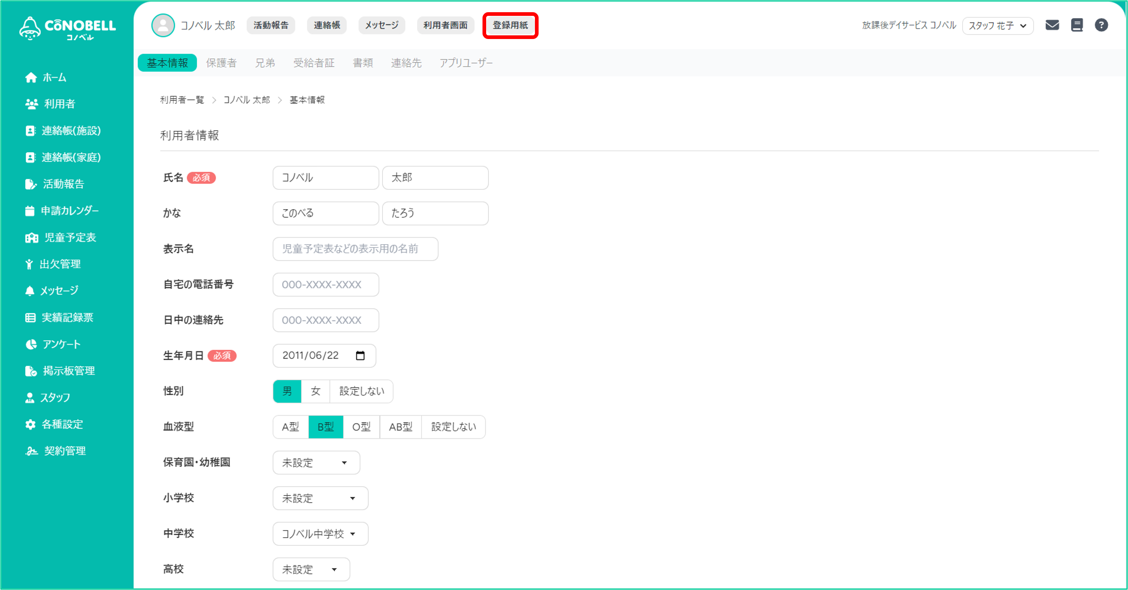This screenshot has height=590, width=1128.
Task: Open the manual book icon in header
Action: pyautogui.click(x=1077, y=25)
